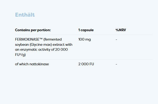Screen dimensions: 158x104
Task: Click the %NRV dash in nattokinase row
Action: click(116, 64)
